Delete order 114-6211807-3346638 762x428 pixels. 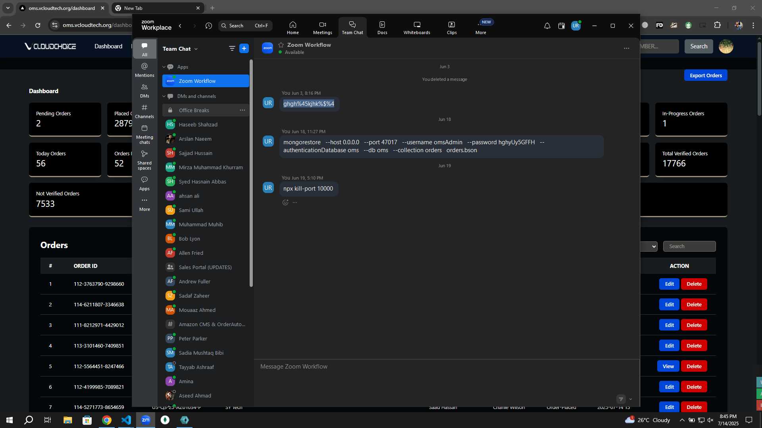tap(694, 304)
